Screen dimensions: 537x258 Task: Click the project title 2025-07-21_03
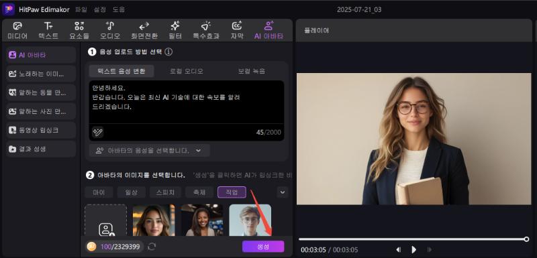pos(359,9)
